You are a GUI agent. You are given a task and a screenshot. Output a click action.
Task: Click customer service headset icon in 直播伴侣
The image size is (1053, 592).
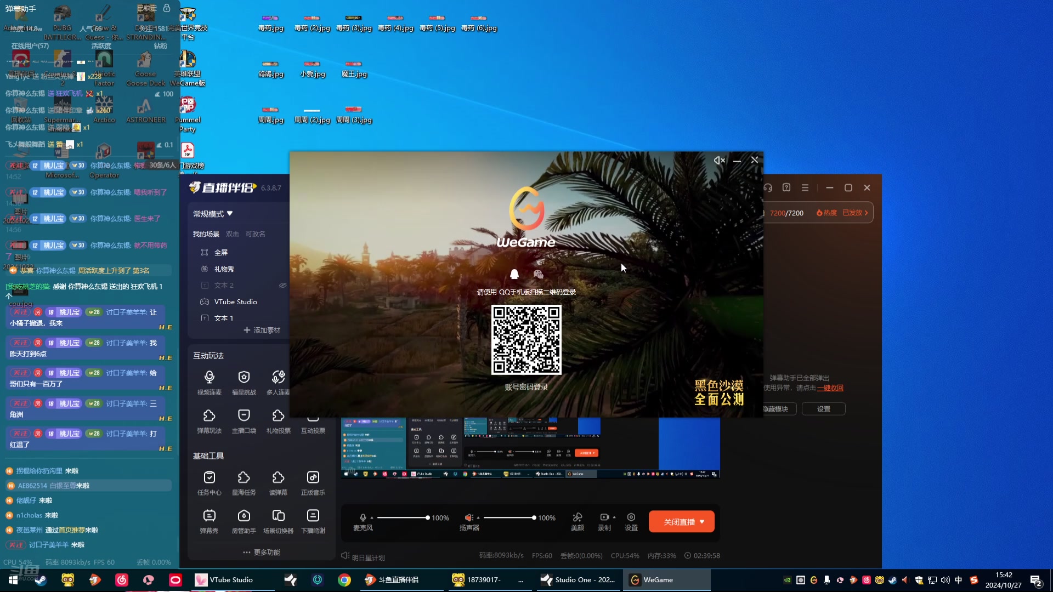pos(768,187)
